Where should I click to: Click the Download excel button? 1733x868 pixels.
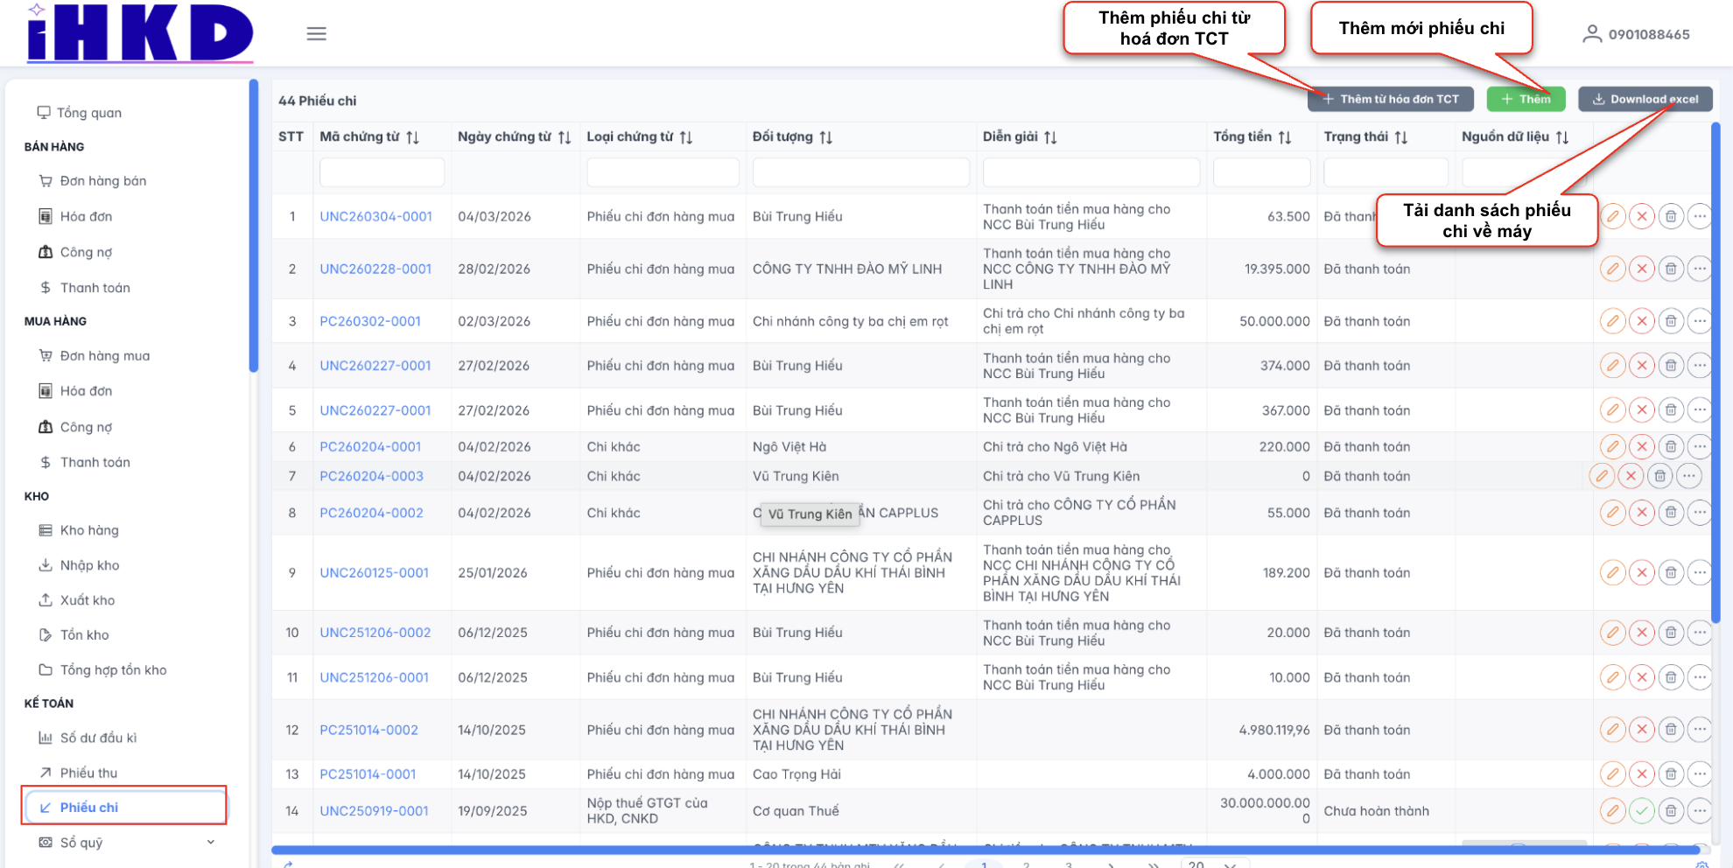pos(1645,99)
